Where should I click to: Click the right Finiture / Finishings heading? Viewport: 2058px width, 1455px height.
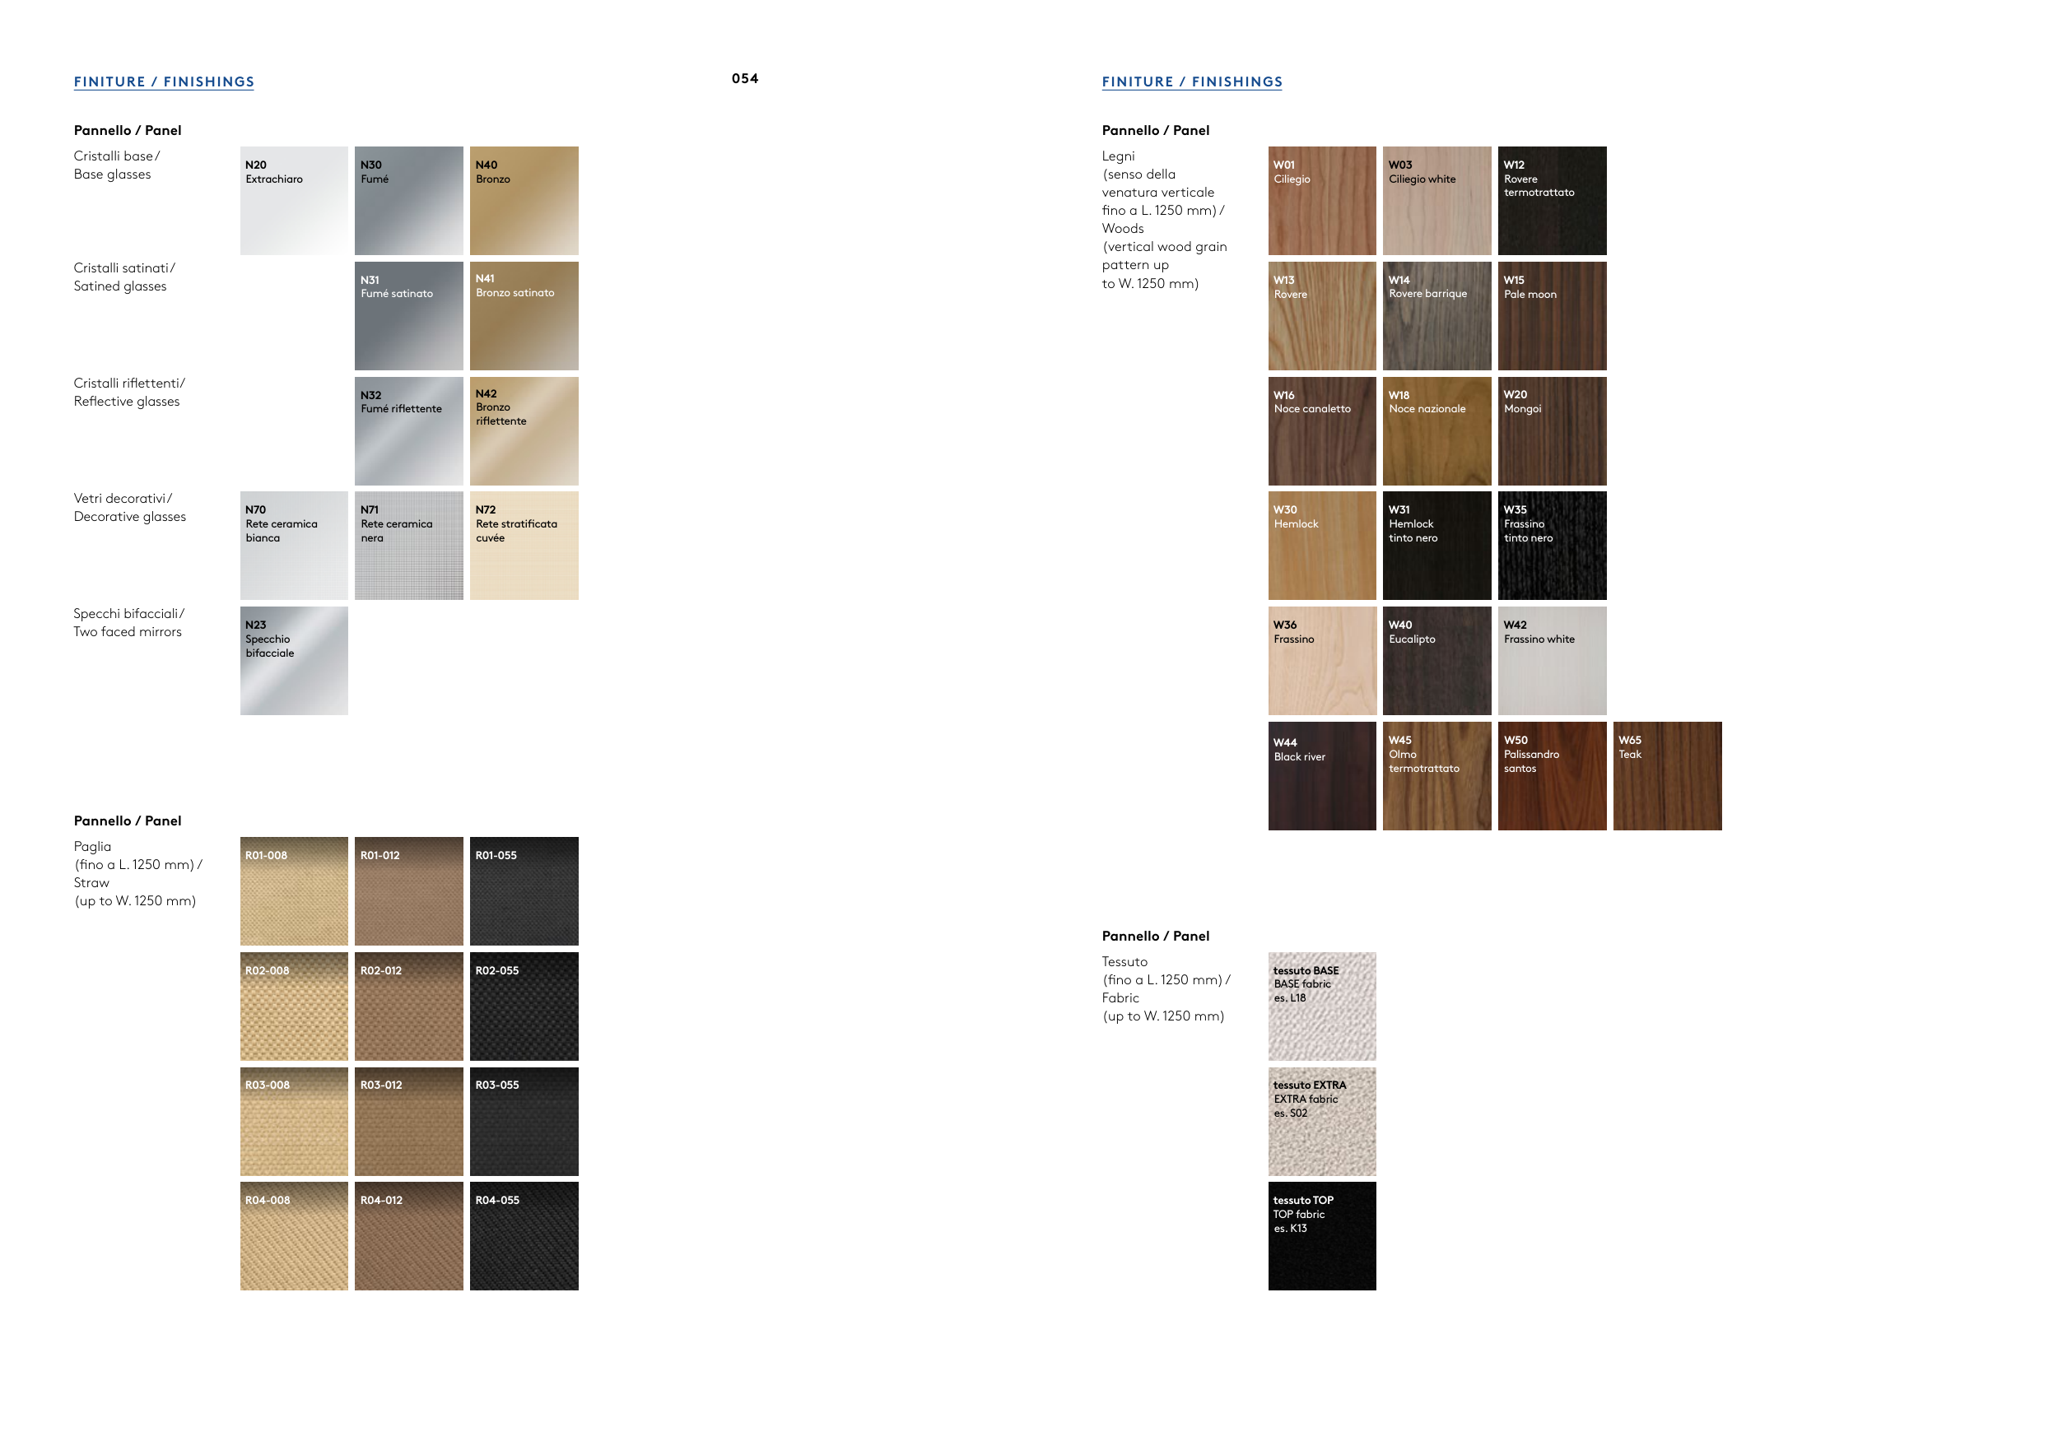(x=1192, y=81)
